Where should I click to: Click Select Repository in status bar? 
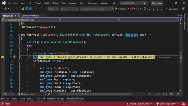pos(168,104)
